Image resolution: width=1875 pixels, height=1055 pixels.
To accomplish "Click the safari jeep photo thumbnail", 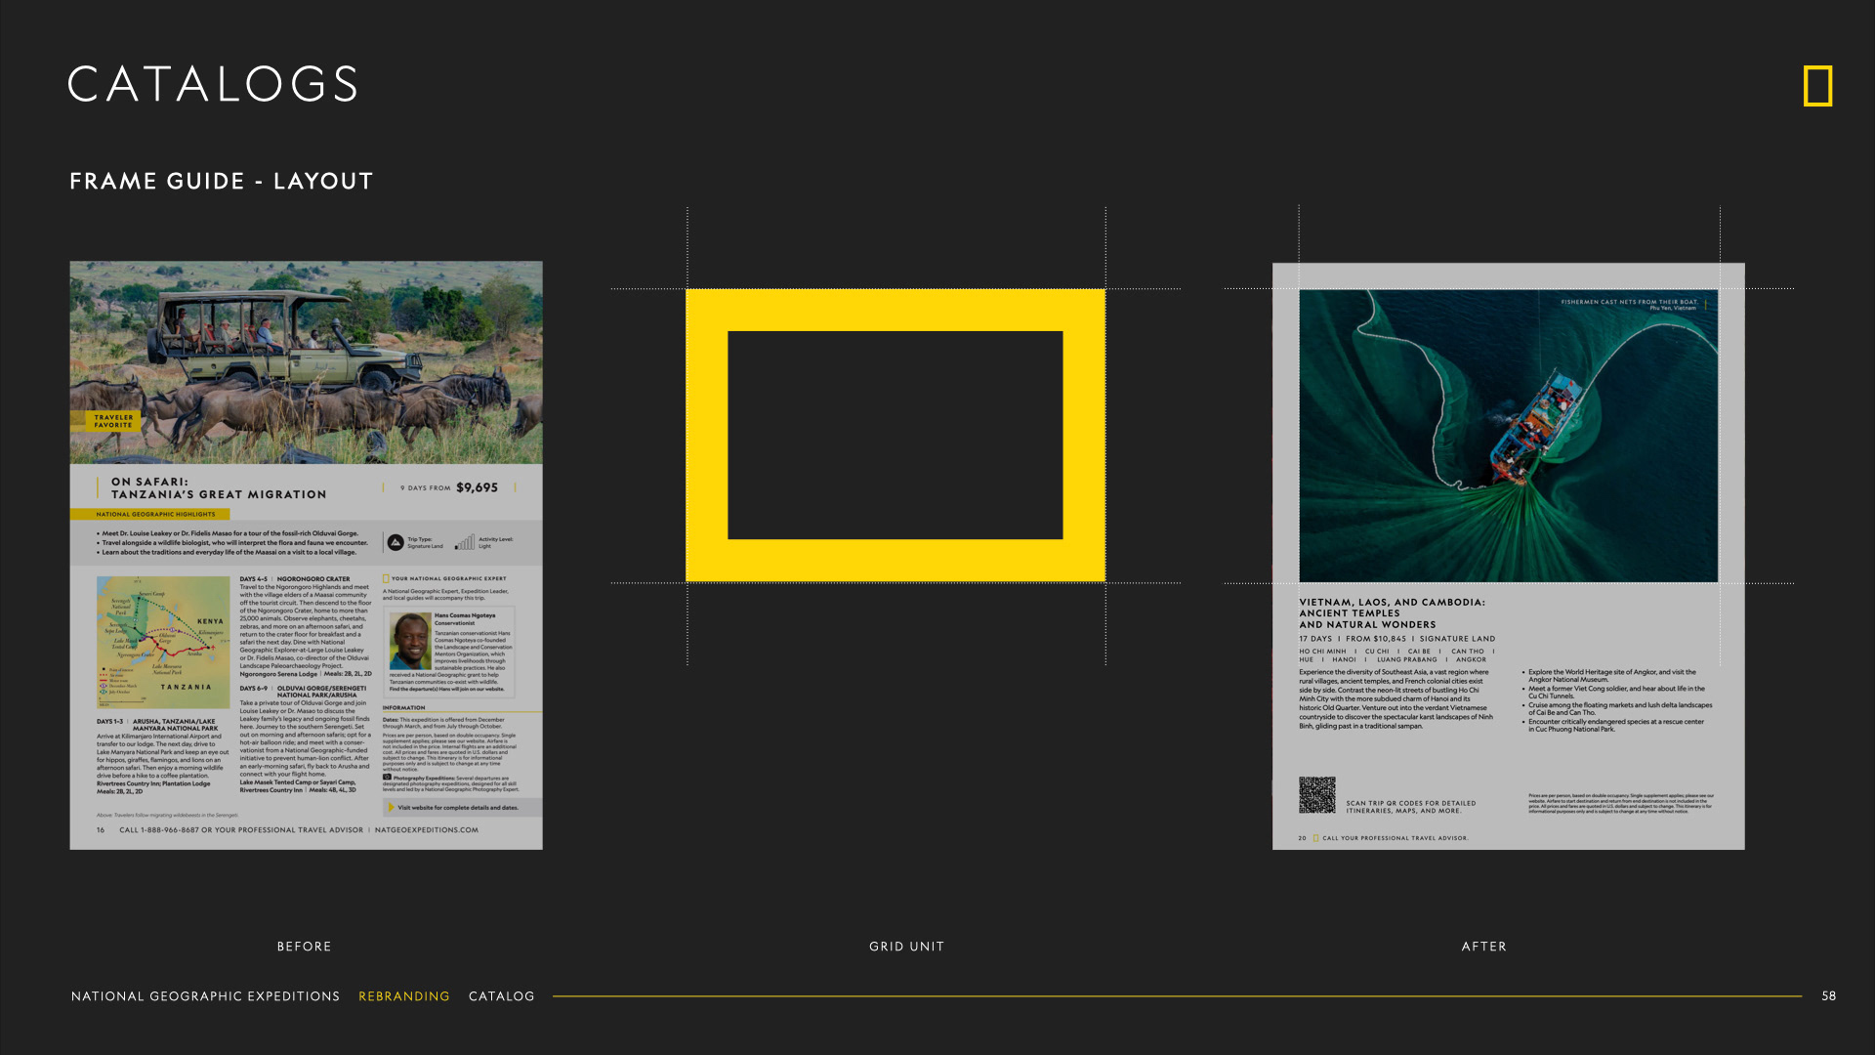I will (306, 361).
